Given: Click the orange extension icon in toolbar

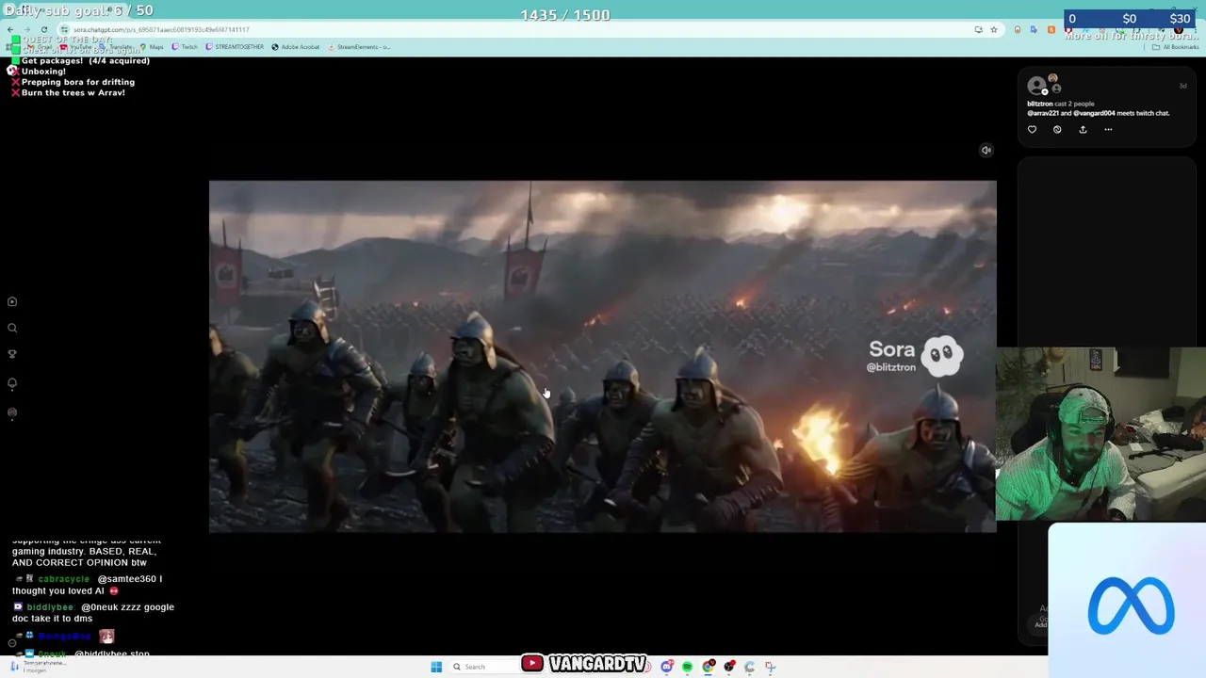Looking at the screenshot, I should pyautogui.click(x=1051, y=30).
